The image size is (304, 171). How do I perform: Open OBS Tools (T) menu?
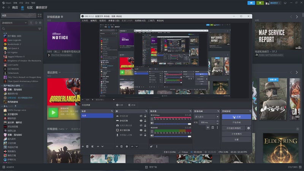coord(151,21)
